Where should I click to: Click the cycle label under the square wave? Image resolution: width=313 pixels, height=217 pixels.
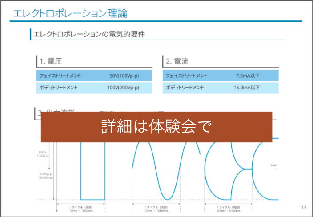pos(81,209)
